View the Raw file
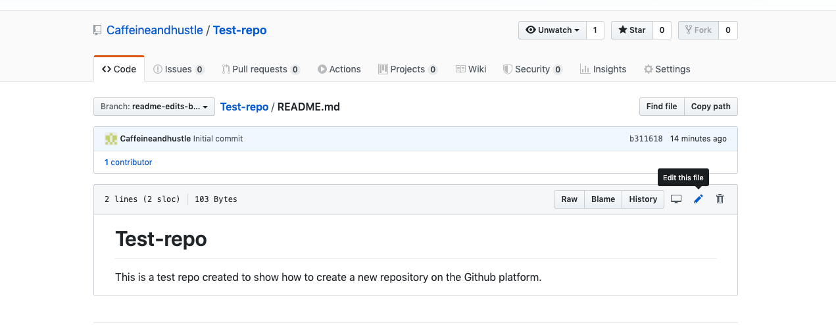836x325 pixels. pyautogui.click(x=570, y=199)
